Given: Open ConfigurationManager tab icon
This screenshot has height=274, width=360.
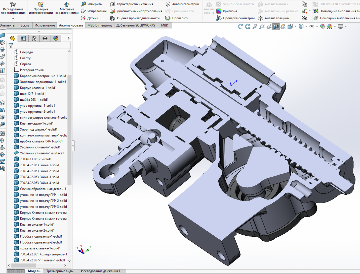Looking at the screenshot, I should [34, 38].
